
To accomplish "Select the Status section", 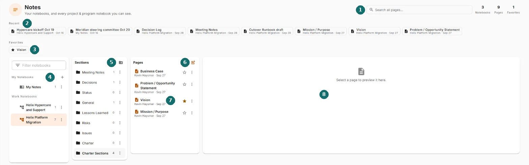I will tap(100, 92).
